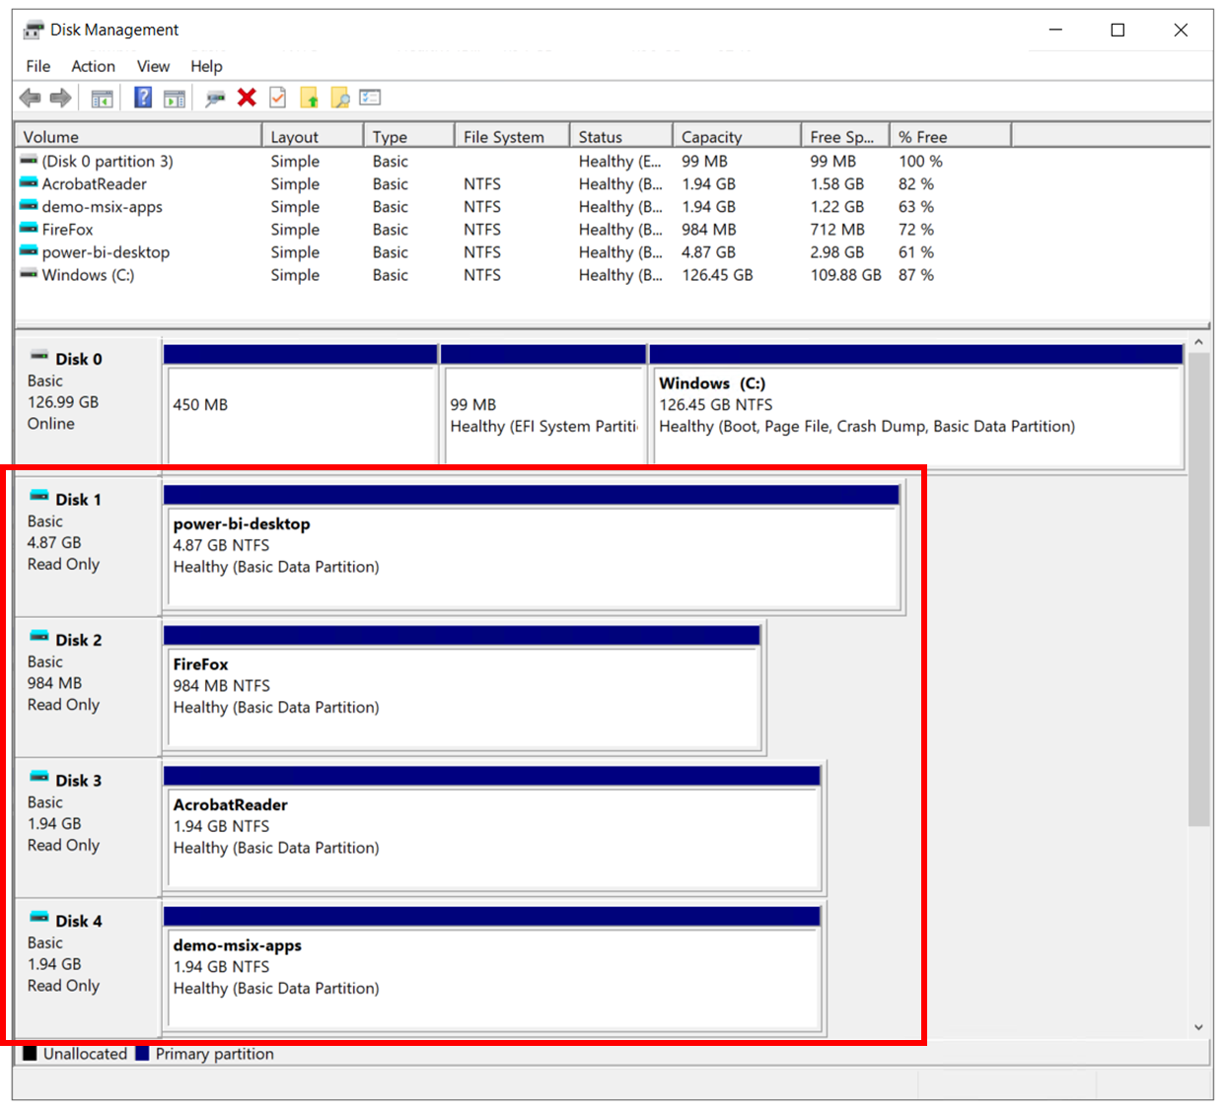Click the graphical pane vertical scrollbar thumb
This screenshot has width=1226, height=1109.
1198,589
